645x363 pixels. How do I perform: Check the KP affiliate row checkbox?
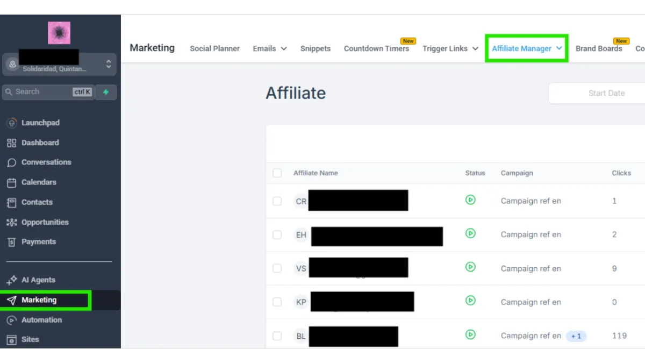[277, 302]
